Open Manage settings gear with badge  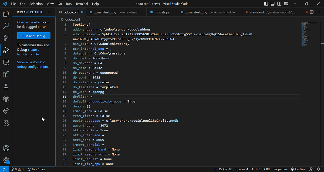coord(6,160)
